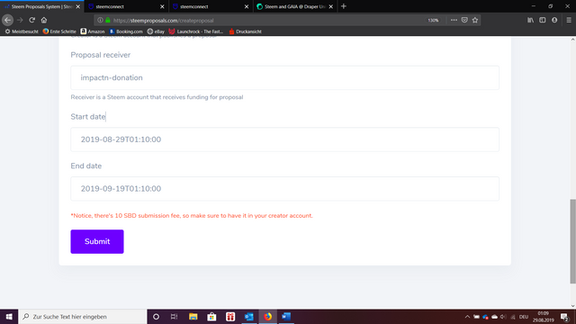
Task: Switch to the first steemconnect tab
Action: click(x=126, y=6)
